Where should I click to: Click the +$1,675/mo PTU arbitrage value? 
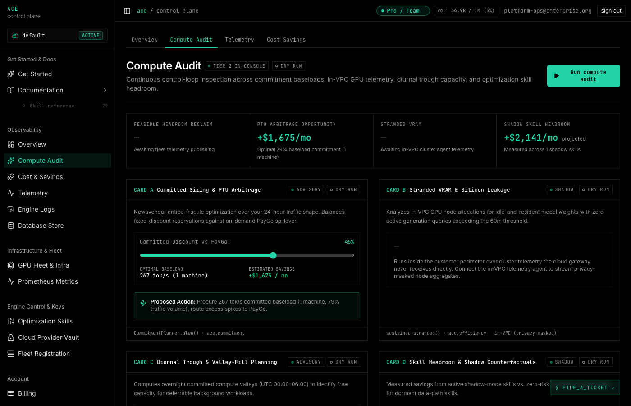(284, 138)
